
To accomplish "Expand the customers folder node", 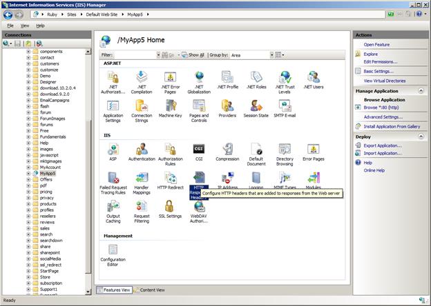I will [x=28, y=63].
